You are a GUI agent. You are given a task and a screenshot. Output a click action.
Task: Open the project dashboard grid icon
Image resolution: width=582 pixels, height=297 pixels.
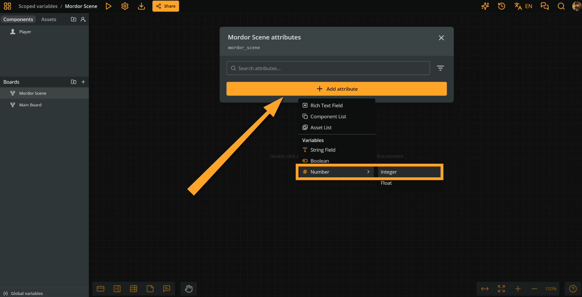pos(8,6)
